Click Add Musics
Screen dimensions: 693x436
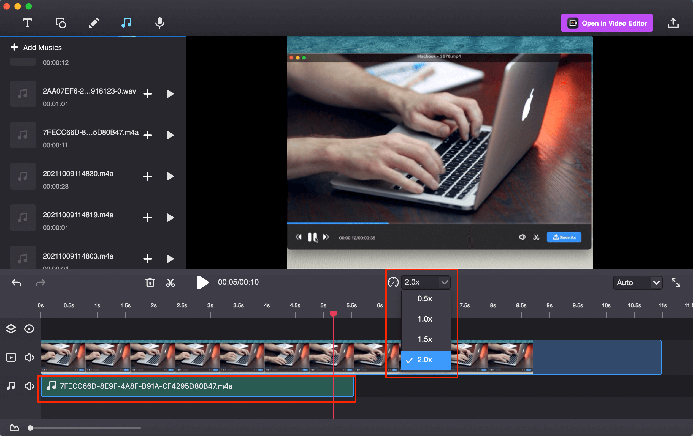pyautogui.click(x=36, y=47)
